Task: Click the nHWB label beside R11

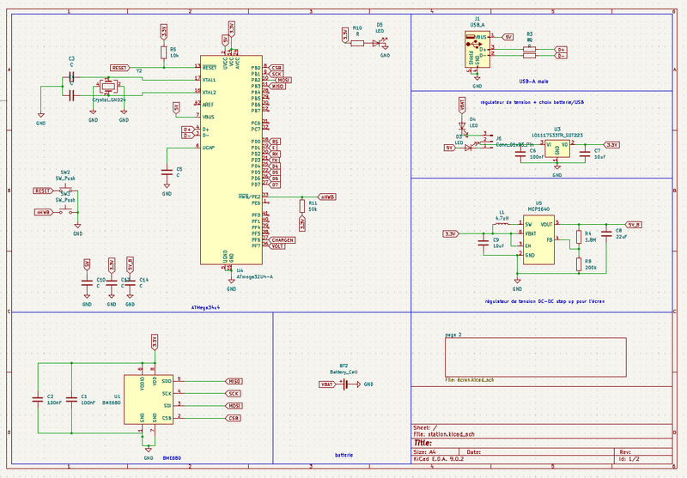Action: tap(326, 197)
